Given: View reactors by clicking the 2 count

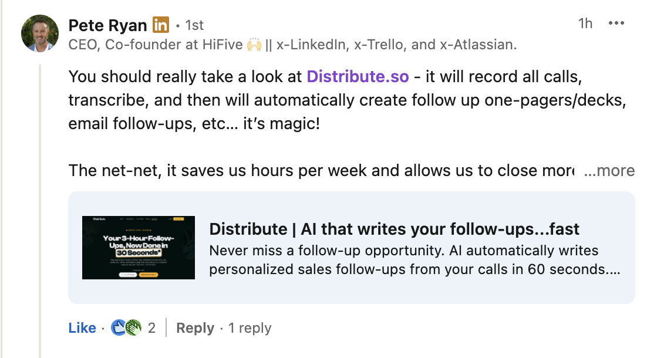Looking at the screenshot, I should pyautogui.click(x=151, y=327).
